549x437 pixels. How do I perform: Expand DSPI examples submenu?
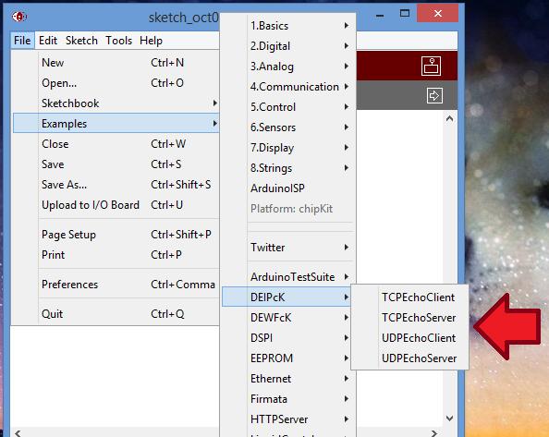[287, 337]
